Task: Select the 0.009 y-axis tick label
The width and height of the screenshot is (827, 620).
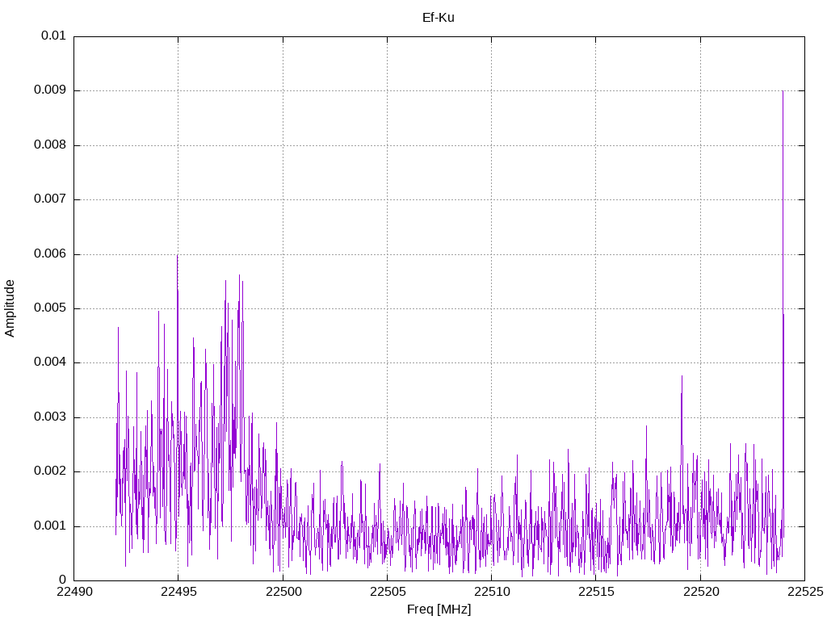Action: [49, 90]
